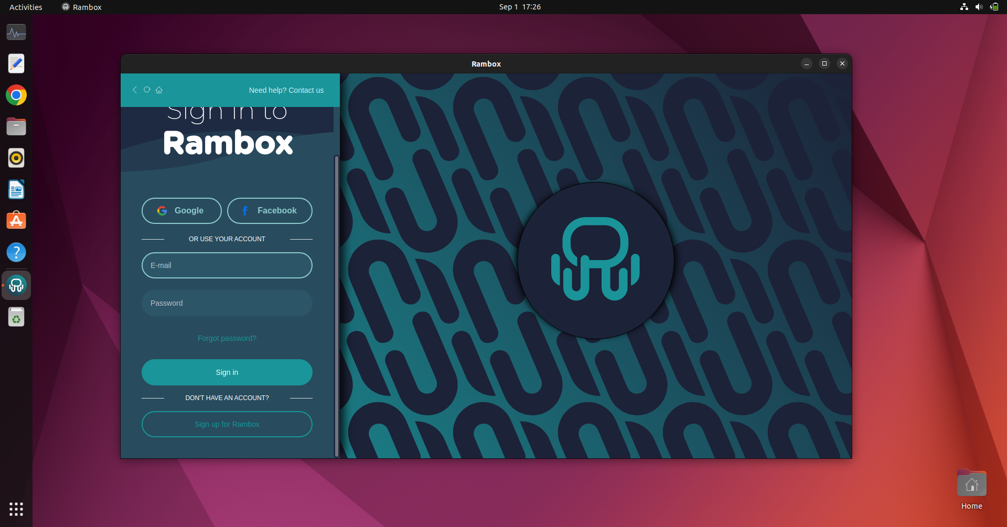The image size is (1007, 527).
Task: Click the Rambox icon in the dock
Action: tap(16, 285)
